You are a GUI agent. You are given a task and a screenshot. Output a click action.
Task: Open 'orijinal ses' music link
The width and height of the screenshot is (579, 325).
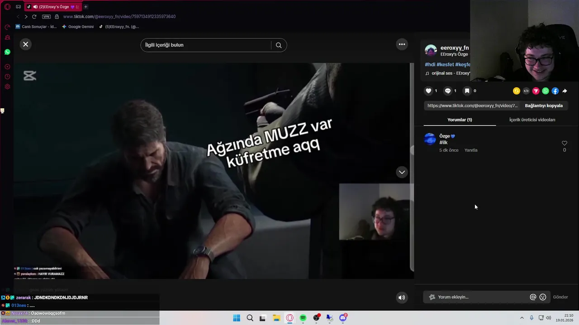pos(451,73)
